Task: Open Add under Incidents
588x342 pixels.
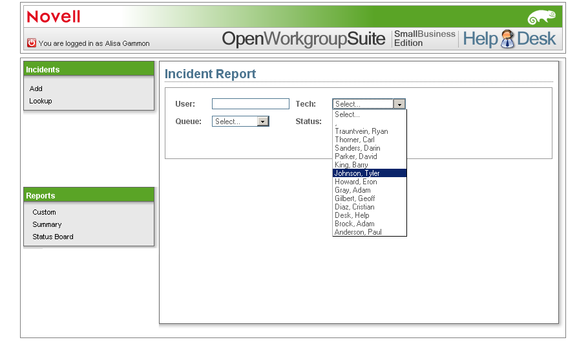Action: coord(36,89)
